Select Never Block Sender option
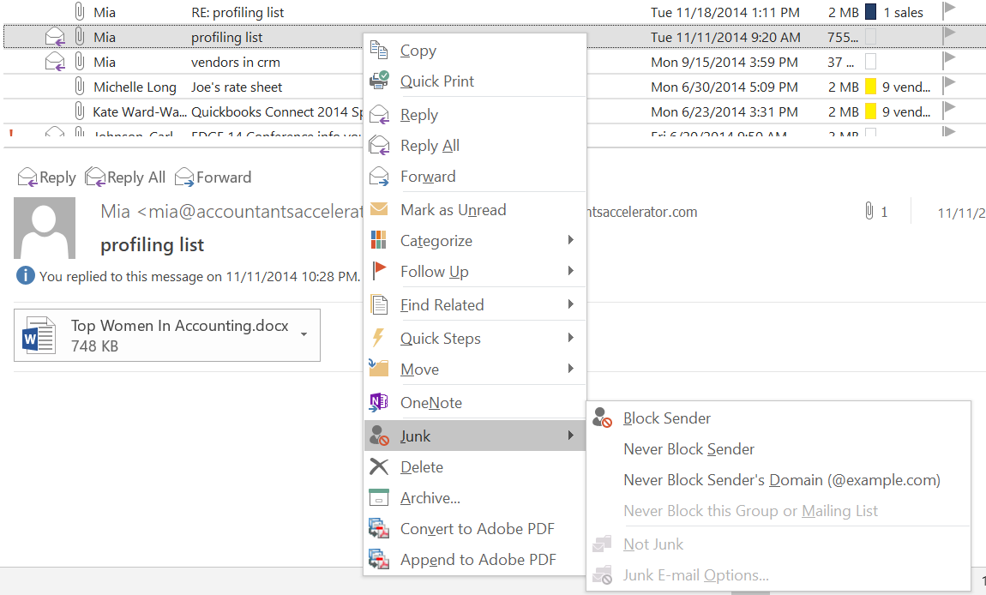The image size is (986, 595). coord(688,449)
